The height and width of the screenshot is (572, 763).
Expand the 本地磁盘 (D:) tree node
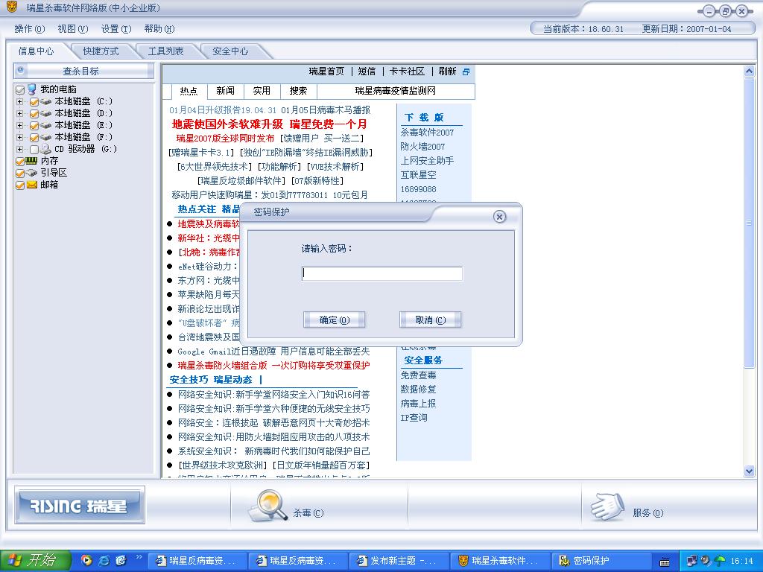pos(20,113)
